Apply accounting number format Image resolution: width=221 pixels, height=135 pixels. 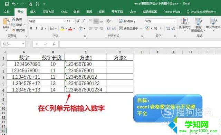tap(147, 28)
